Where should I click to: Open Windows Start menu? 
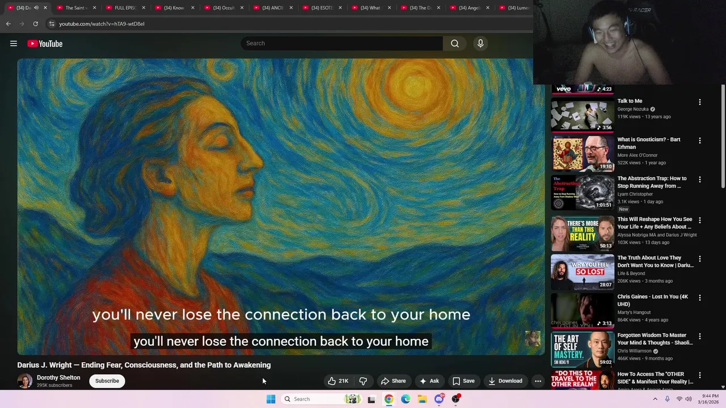271,399
